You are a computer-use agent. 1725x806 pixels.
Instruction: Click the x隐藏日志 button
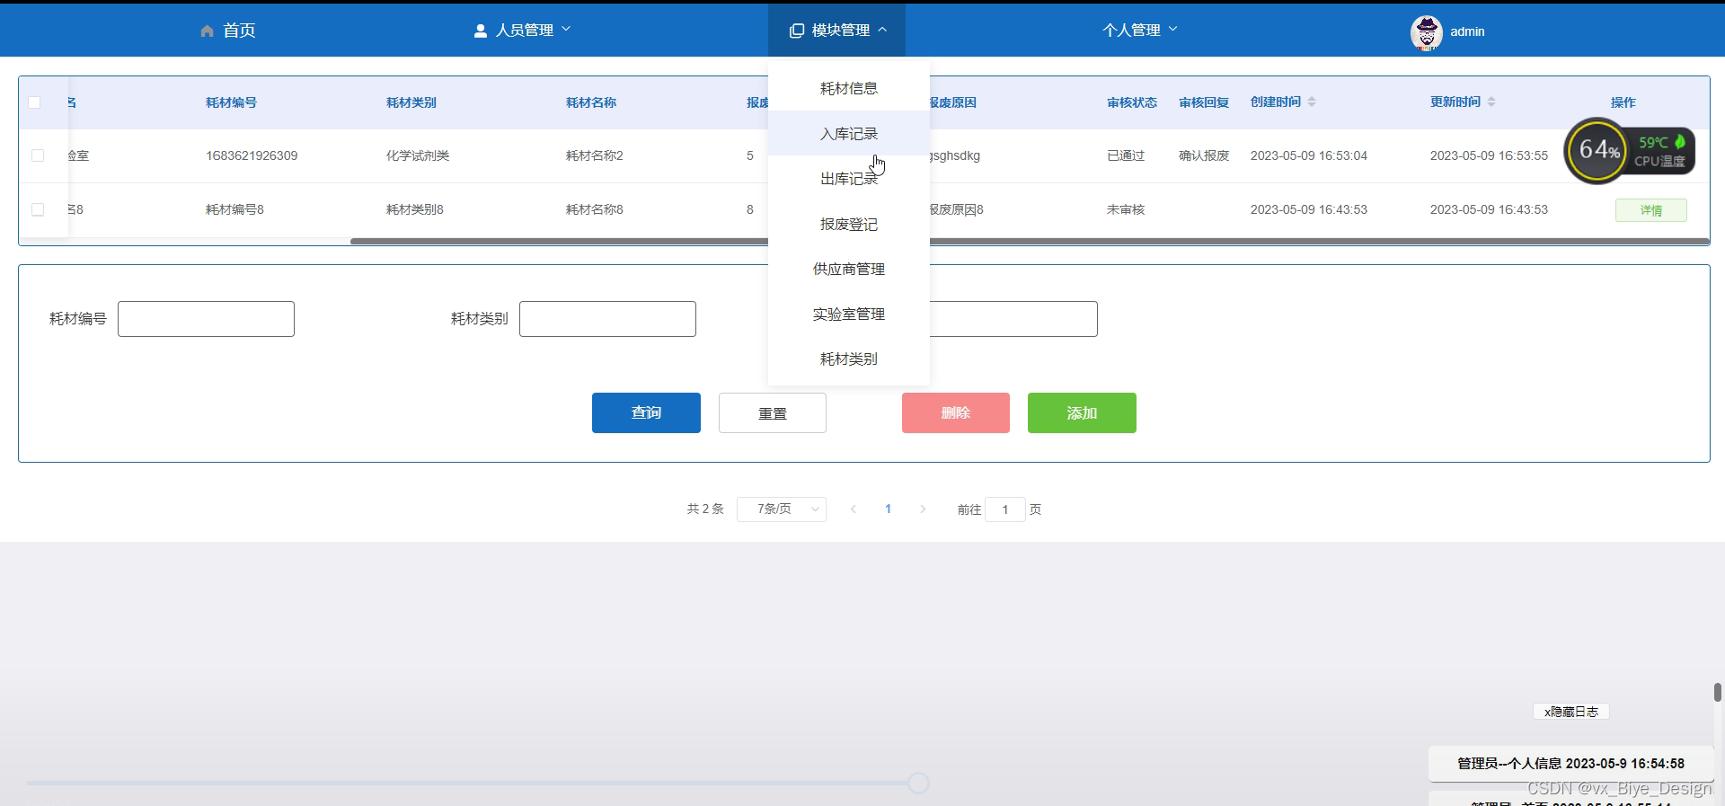coord(1571,711)
